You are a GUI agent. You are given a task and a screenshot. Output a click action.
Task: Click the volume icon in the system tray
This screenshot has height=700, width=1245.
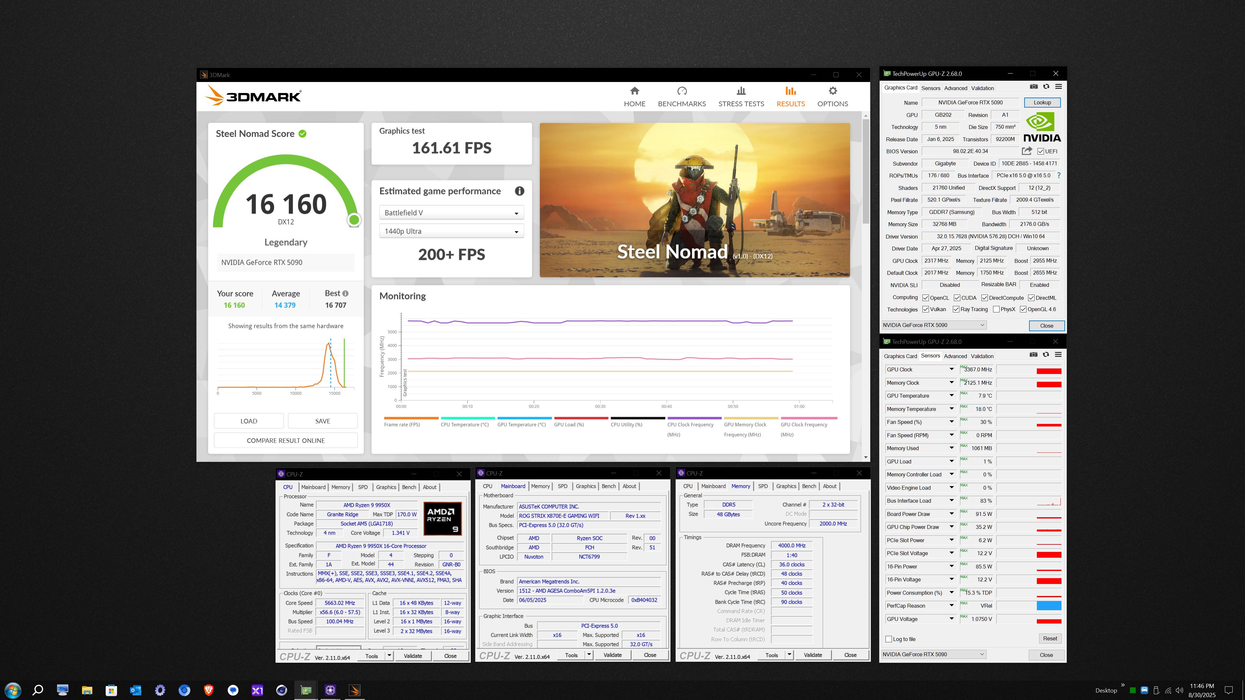tap(1179, 690)
